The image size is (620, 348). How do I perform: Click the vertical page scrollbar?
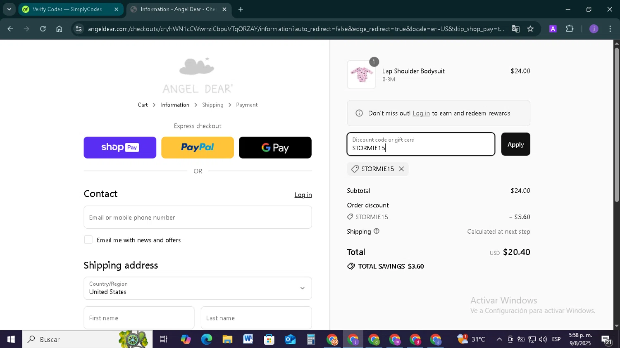click(x=616, y=125)
